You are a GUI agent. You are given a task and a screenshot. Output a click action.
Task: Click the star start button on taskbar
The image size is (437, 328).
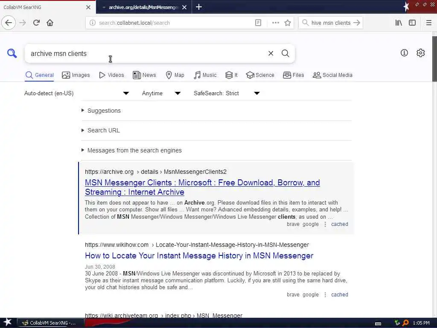[x=8, y=322]
